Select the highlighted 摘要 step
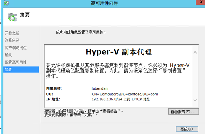 point(21,70)
